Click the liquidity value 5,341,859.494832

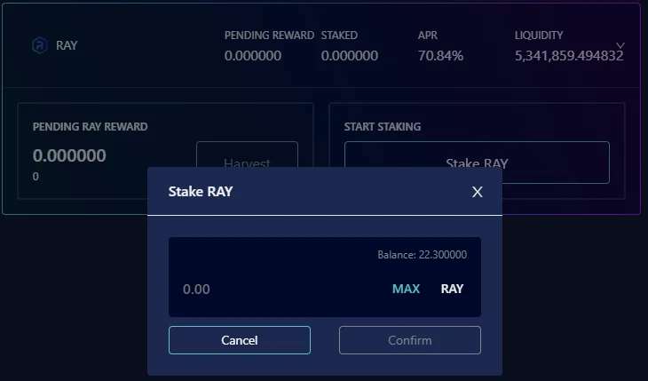(569, 55)
